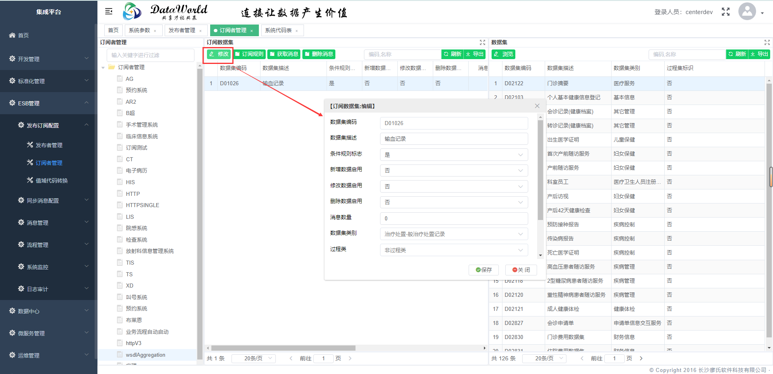The height and width of the screenshot is (374, 773).
Task: Save the edited subscription dataset
Action: [x=484, y=270]
